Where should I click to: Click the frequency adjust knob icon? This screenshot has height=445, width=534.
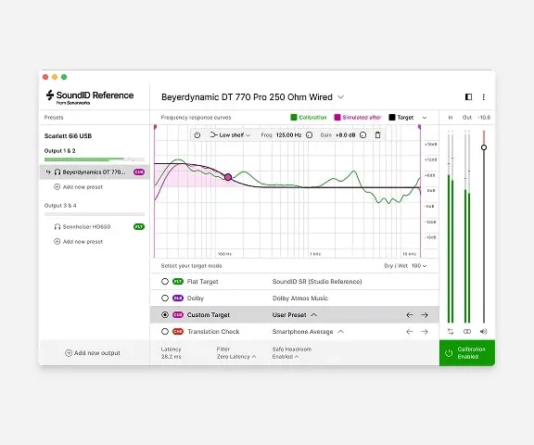point(310,134)
